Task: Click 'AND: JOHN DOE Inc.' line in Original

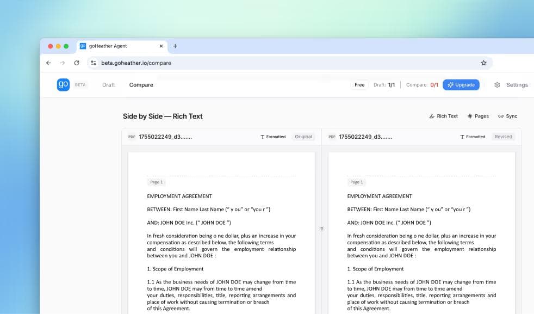Action: 189,223
